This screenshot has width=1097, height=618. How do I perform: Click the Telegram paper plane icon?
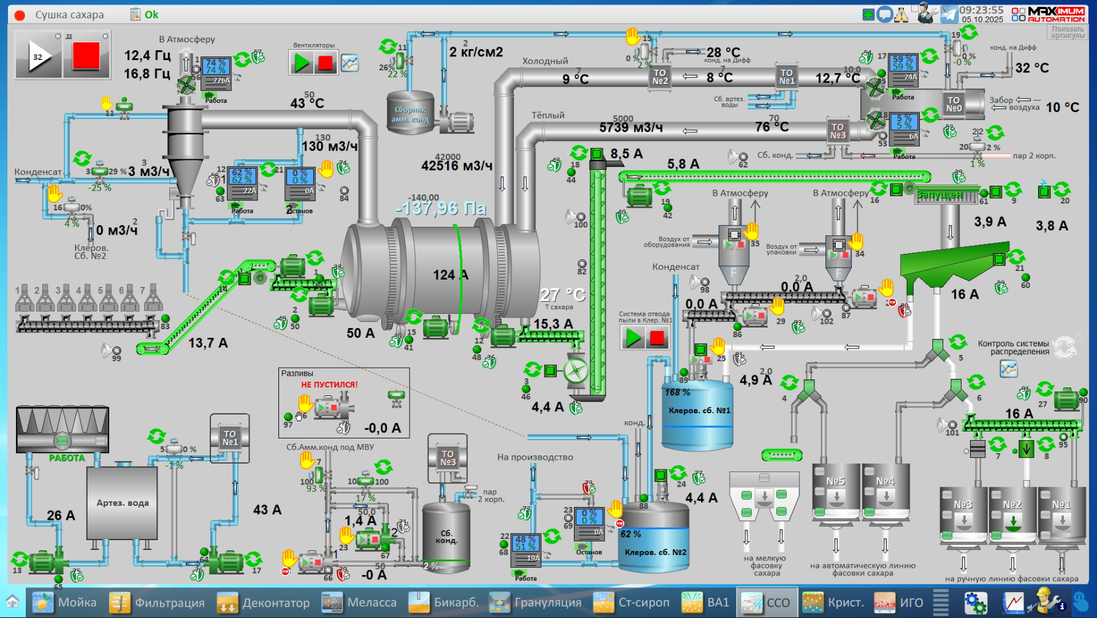click(x=949, y=13)
